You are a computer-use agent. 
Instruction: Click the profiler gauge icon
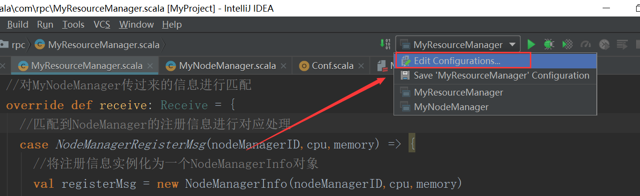(x=586, y=45)
